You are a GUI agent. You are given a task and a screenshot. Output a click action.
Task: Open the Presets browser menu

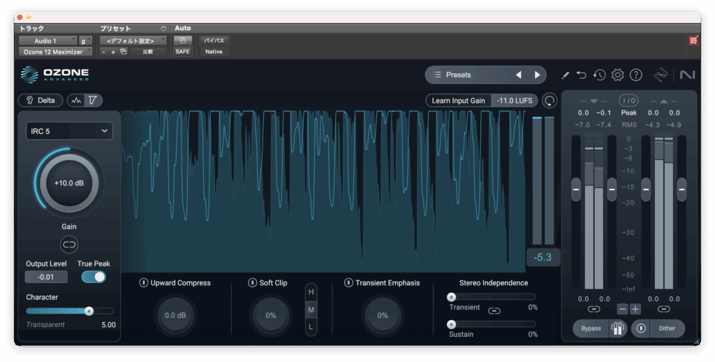(x=457, y=75)
